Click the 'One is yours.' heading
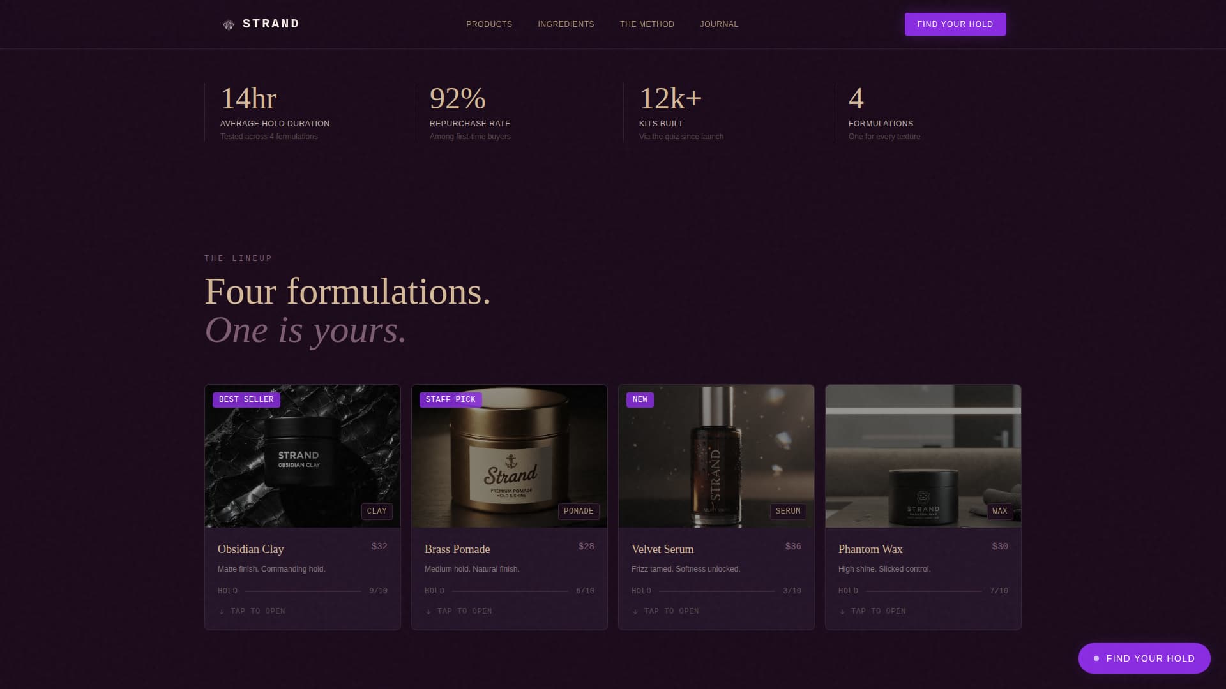Screen dimensions: 1226x689 point(305,330)
